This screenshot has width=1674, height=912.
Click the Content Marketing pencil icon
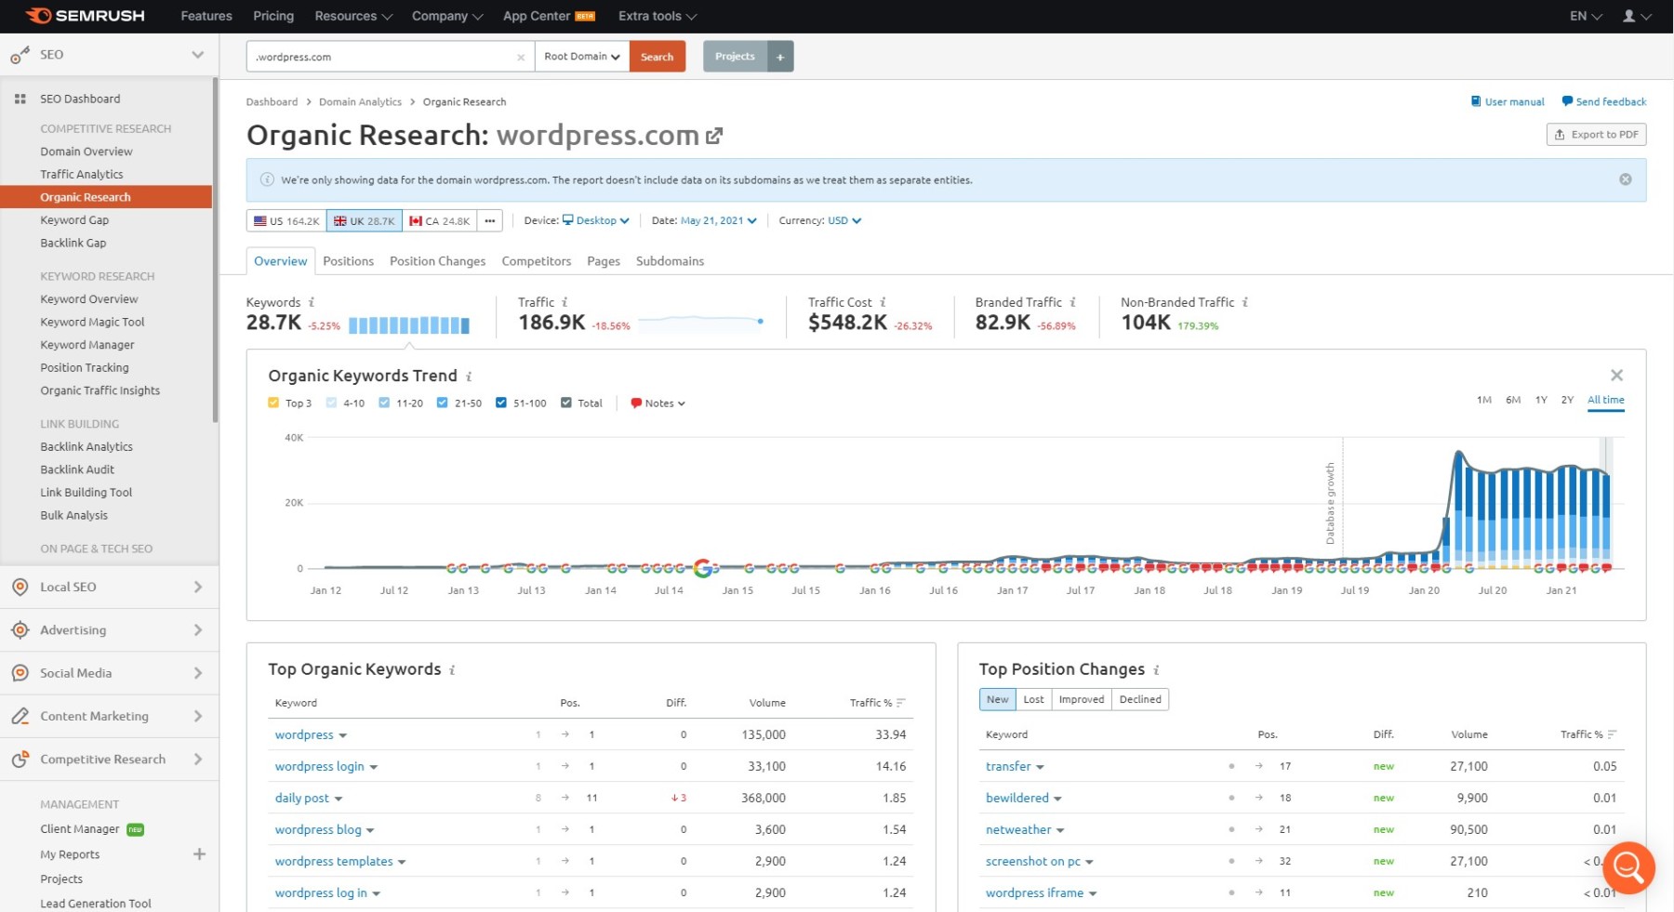point(20,716)
